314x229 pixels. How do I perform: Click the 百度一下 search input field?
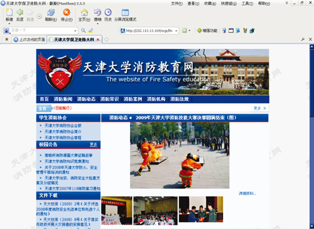[41, 31]
